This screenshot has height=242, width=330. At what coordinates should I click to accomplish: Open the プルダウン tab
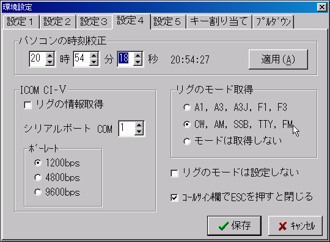click(273, 21)
